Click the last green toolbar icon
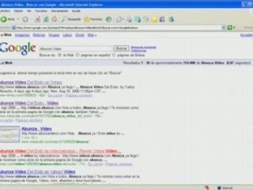Screen dimensions: 253x190 click(171, 19)
